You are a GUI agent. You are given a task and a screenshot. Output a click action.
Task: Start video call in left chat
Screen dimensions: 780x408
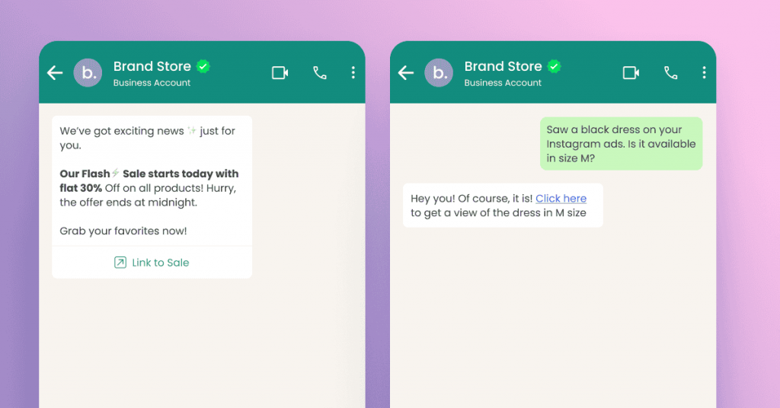pos(280,73)
